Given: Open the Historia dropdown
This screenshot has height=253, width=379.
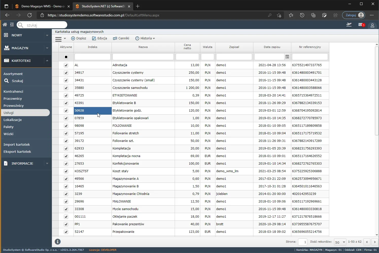Looking at the screenshot, I should click(x=145, y=38).
